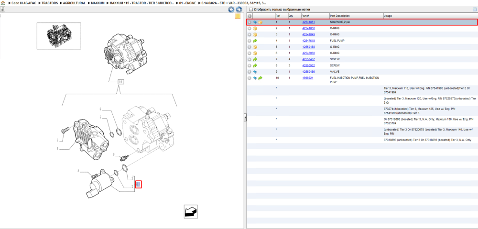Viewport: 478px width, 229px height.
Task: Open 'TRACTORS' breadcrumb
Action: point(50,3)
